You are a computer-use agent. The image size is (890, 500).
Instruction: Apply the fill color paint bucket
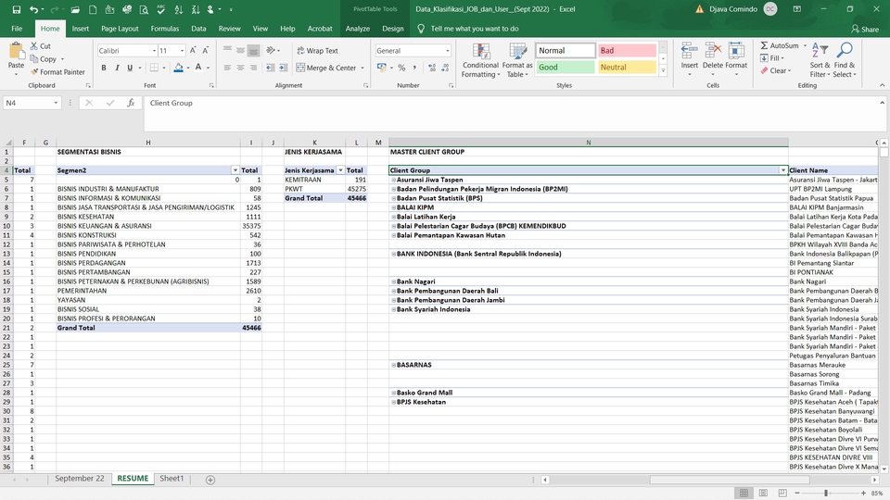coord(178,68)
